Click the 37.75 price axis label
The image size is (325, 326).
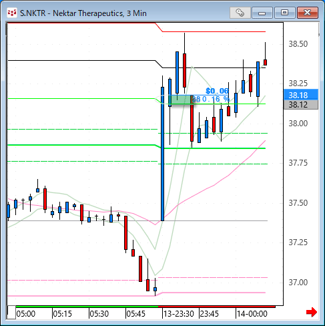pos(298,163)
